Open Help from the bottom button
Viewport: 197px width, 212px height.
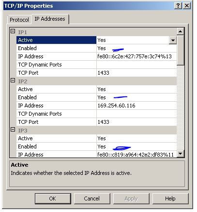[170, 199]
